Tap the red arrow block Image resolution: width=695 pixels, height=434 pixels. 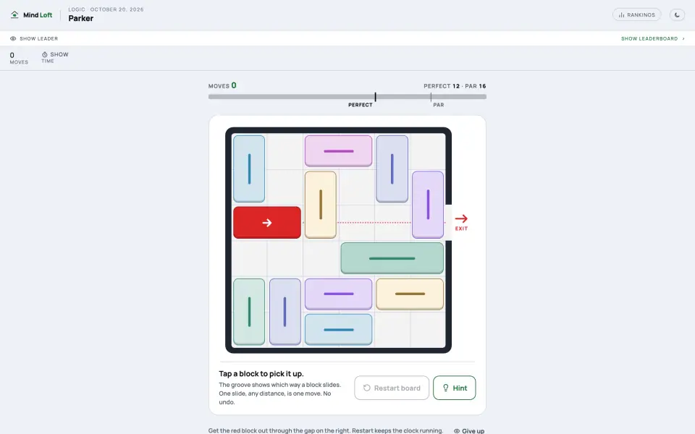point(267,222)
